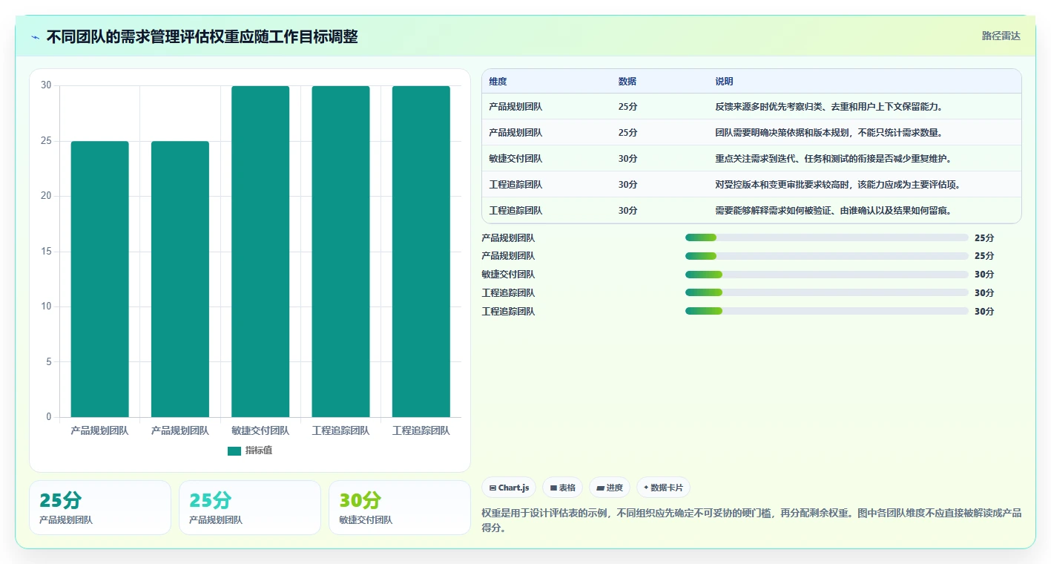Click the y-axis tick label 0
1051x564 pixels.
pyautogui.click(x=49, y=417)
